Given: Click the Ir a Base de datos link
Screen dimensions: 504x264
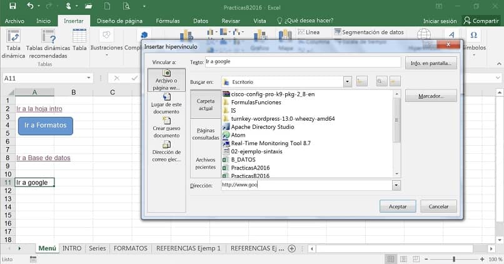Looking at the screenshot, I should tap(43, 158).
